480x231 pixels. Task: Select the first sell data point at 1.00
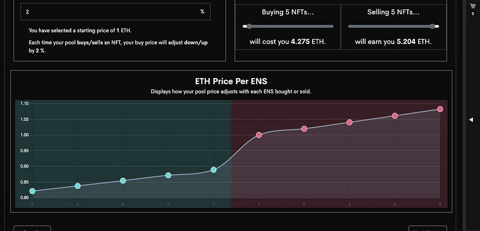coord(259,135)
